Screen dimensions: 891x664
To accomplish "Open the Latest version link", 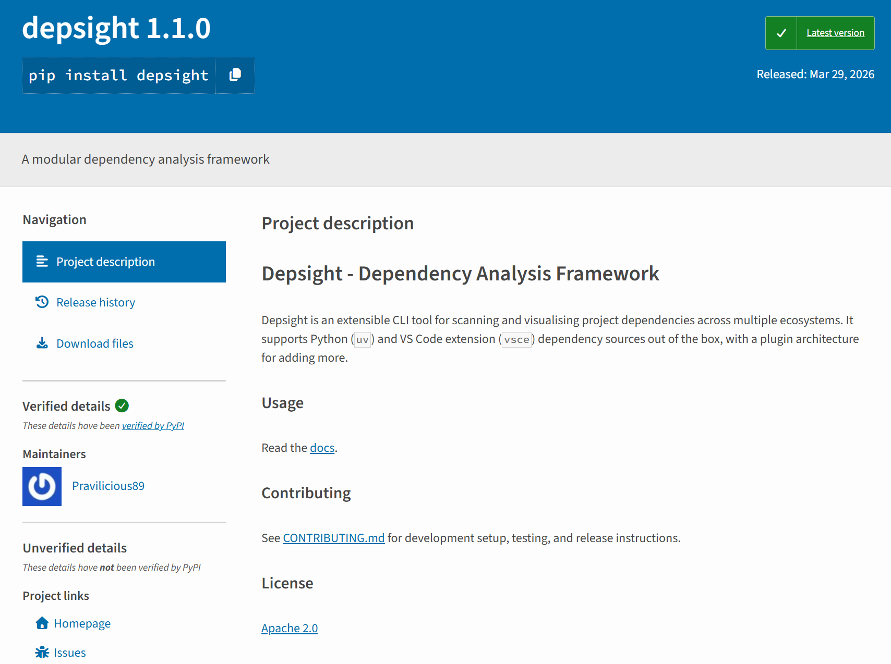I will click(835, 32).
